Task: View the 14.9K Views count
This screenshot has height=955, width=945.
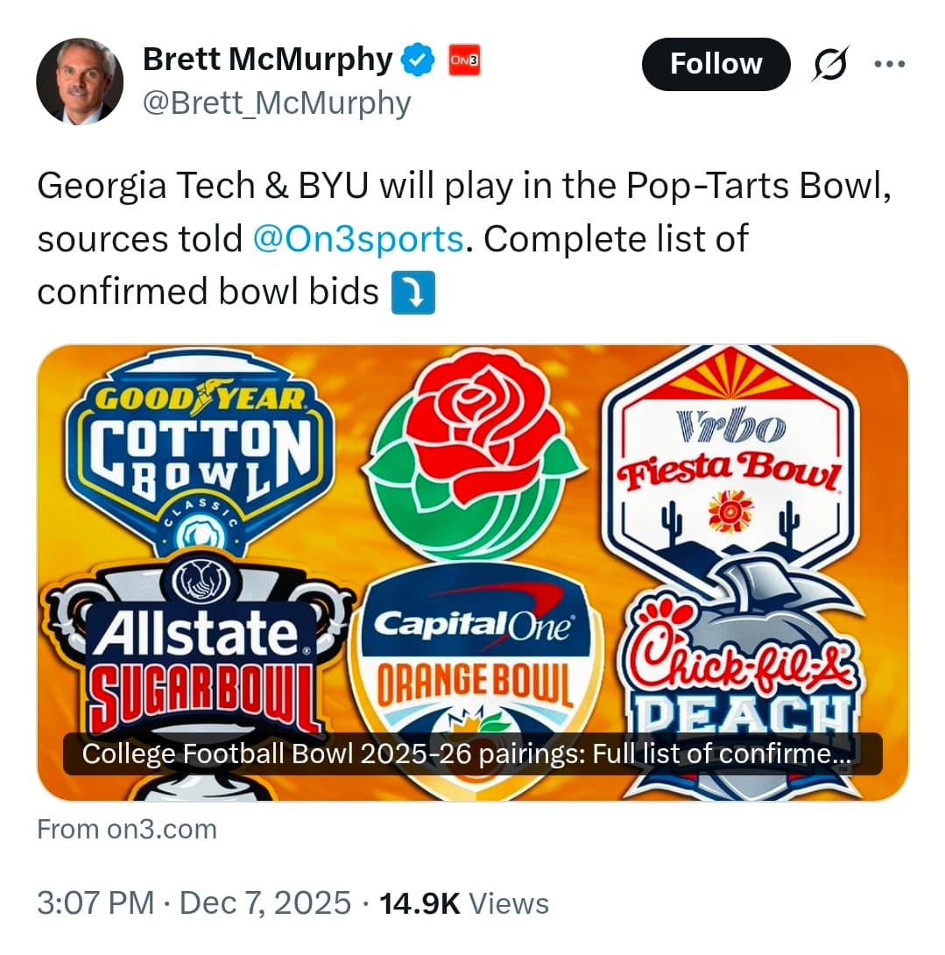Action: 464,903
